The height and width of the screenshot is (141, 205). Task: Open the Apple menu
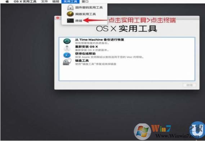coord(7,1)
